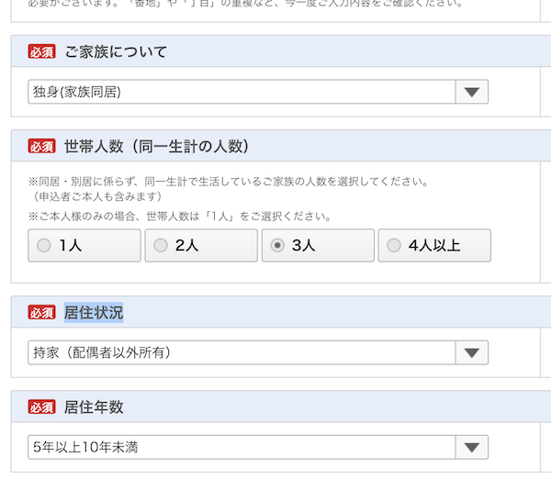The height and width of the screenshot is (479, 551).
Task: Click the 必須 badge beside 世帯人数
Action: [41, 146]
